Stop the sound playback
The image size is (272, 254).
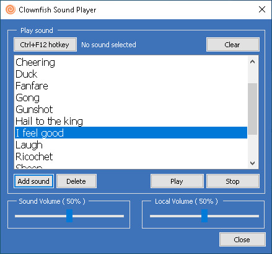click(x=232, y=181)
